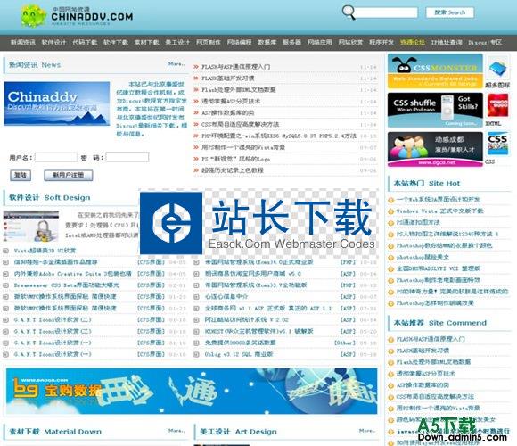Open the Dreamweaver CS3 Beta界面功能大曝光 link
Image resolution: width=517 pixels, height=446 pixels.
pos(67,285)
